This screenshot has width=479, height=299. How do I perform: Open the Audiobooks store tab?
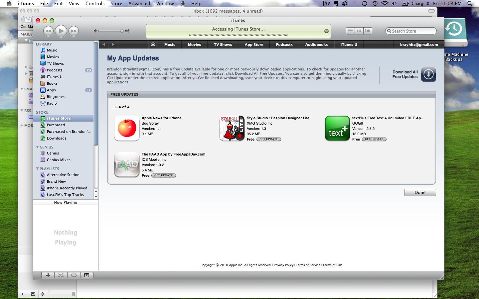coord(316,45)
